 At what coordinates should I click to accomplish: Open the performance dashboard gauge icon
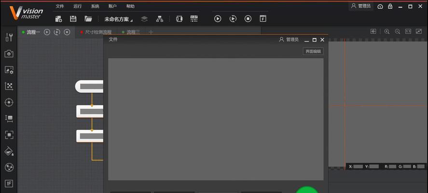tap(380, 7)
